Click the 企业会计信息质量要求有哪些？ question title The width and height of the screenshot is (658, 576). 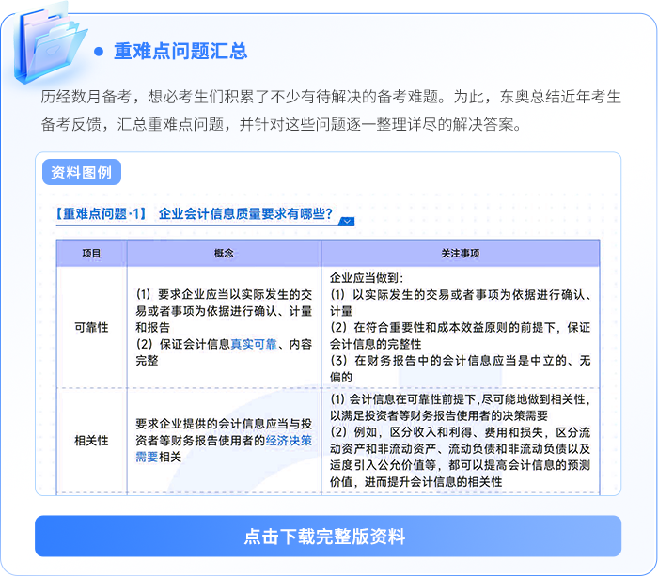tap(245, 214)
